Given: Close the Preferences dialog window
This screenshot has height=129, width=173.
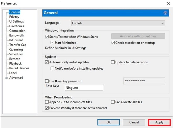Looking at the screenshot, I should point(169,3).
